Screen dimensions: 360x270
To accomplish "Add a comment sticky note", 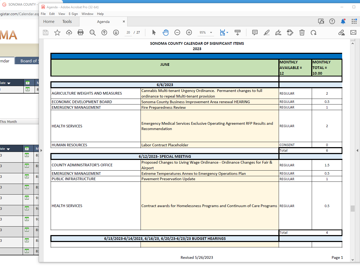I will 255,33.
